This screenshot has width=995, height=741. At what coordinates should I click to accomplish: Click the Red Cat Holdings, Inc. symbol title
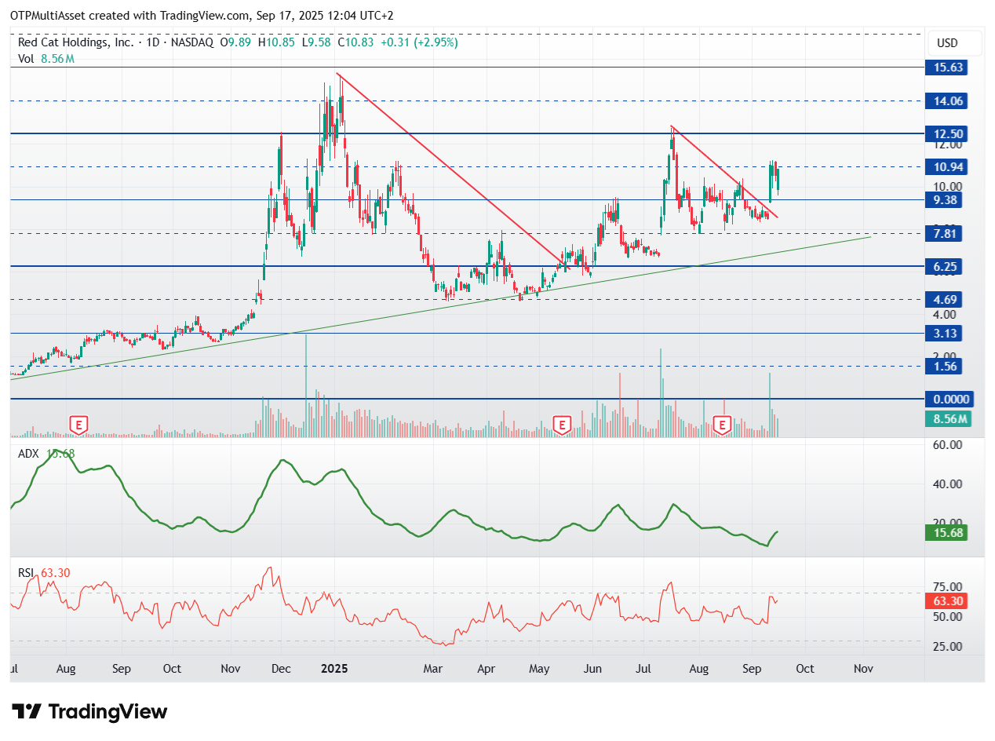[76, 42]
